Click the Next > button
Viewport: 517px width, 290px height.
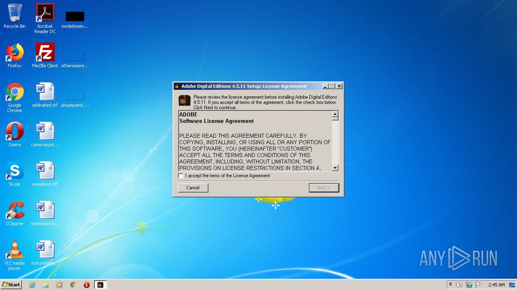click(x=324, y=188)
